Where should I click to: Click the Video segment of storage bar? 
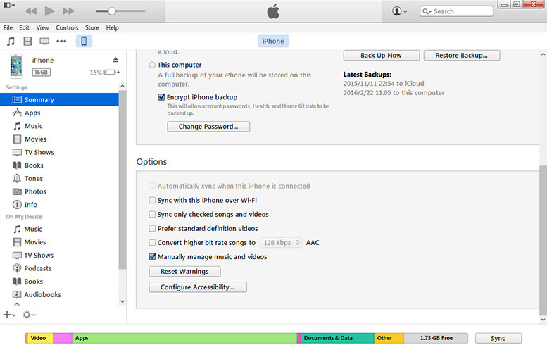coord(40,338)
